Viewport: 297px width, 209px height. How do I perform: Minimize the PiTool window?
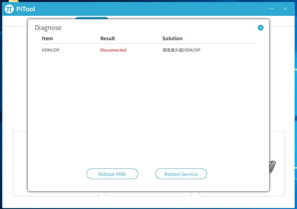(x=271, y=9)
